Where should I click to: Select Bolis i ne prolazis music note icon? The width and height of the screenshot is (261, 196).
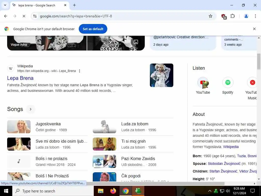click(19, 161)
